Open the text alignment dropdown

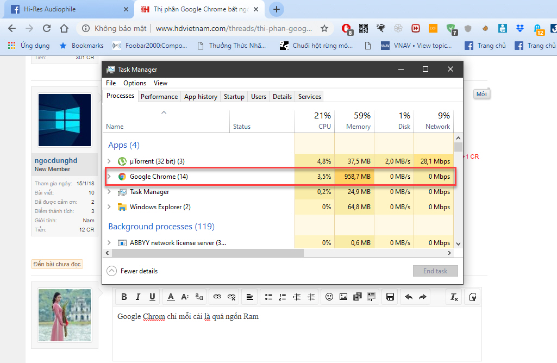point(250,297)
